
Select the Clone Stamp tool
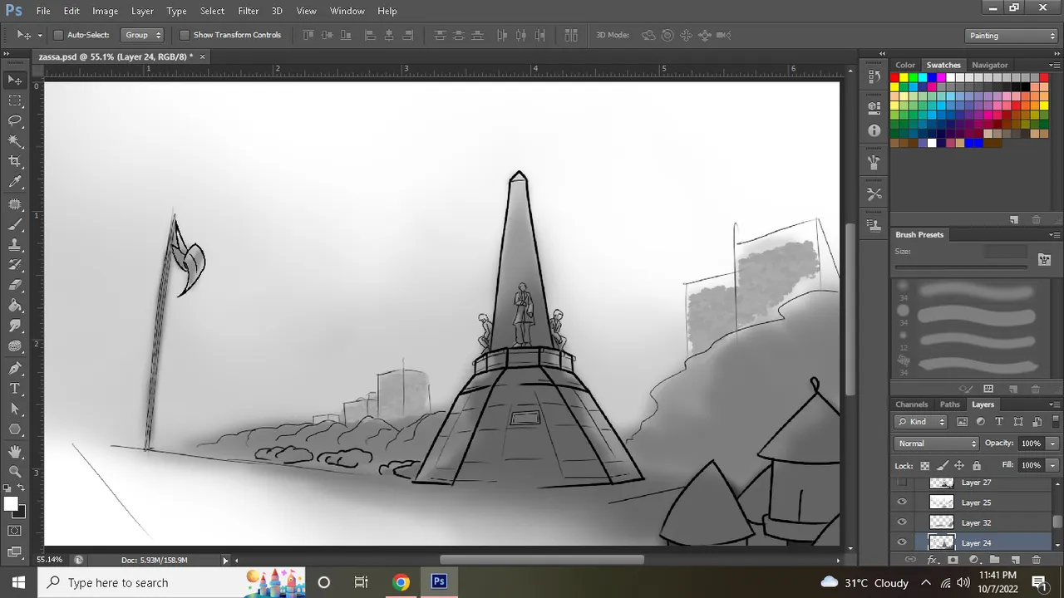[x=15, y=246]
